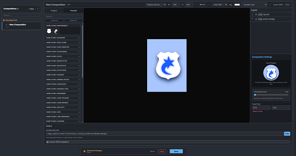Viewport: 296px width, 156px height.
Task: Click the type badge on riposte layer
Action: (260, 14)
